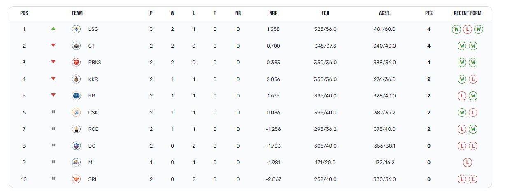Click the PBKS team logo
The image size is (505, 195).
(76, 63)
